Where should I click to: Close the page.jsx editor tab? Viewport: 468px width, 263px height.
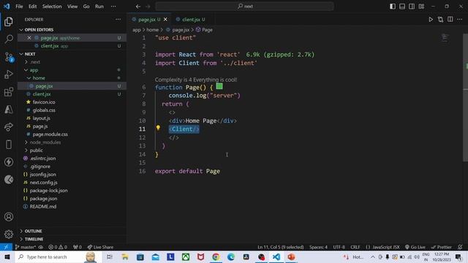click(165, 20)
